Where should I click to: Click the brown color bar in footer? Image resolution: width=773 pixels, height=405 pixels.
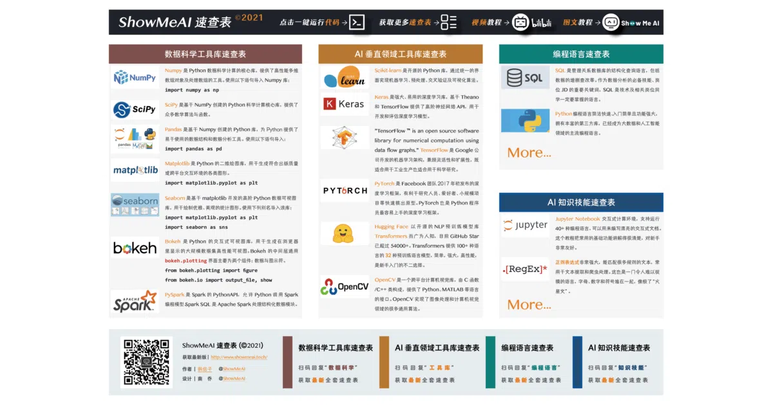[x=287, y=362]
